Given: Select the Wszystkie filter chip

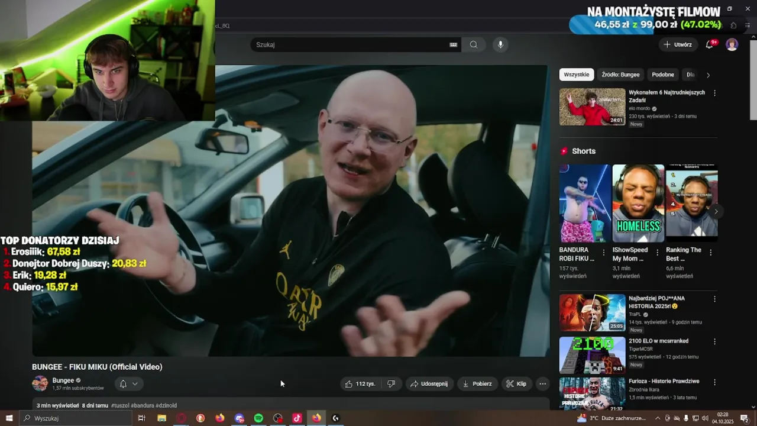Looking at the screenshot, I should pyautogui.click(x=577, y=75).
